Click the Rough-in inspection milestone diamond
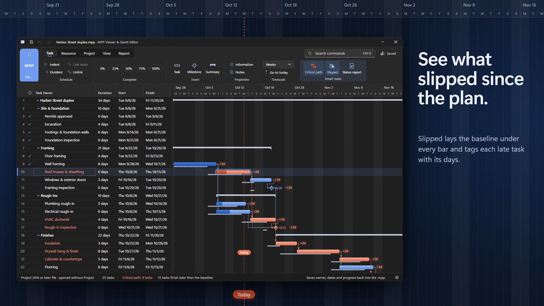 (276, 227)
